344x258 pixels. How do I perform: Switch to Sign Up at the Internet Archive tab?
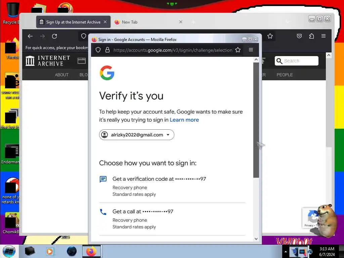pyautogui.click(x=73, y=22)
